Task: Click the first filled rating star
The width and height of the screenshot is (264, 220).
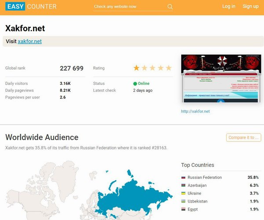Action: click(x=136, y=68)
